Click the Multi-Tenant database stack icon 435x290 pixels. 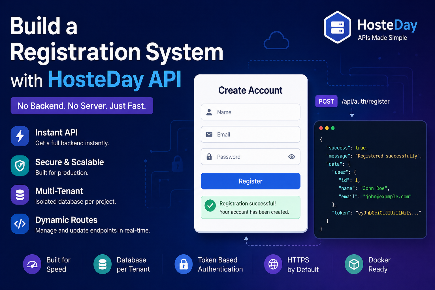pos(20,195)
